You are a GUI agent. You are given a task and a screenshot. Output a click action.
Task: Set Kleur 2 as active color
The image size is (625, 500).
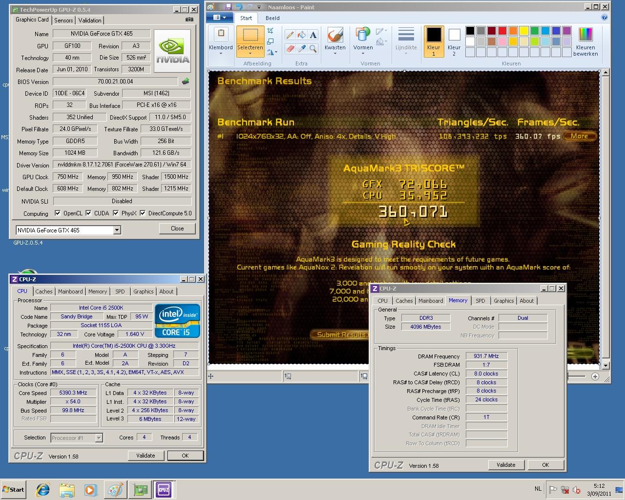pos(454,42)
